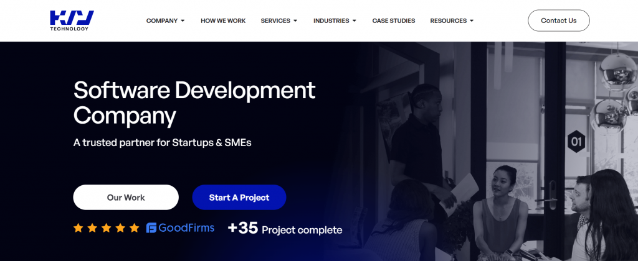This screenshot has width=638, height=261.
Task: Click the +35 Project complete text
Action: (x=285, y=229)
